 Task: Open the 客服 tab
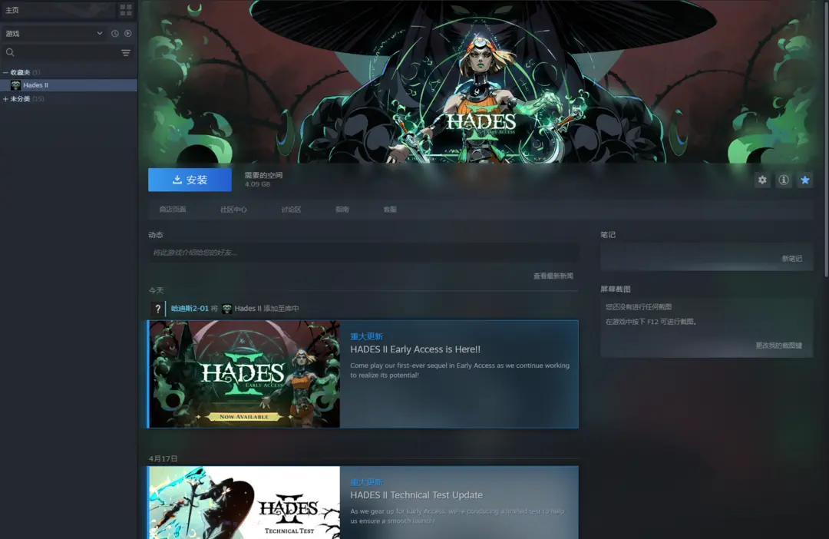[x=390, y=210]
